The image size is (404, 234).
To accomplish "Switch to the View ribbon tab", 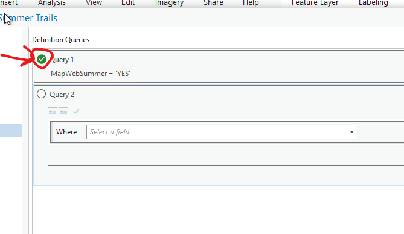I will pos(94,3).
